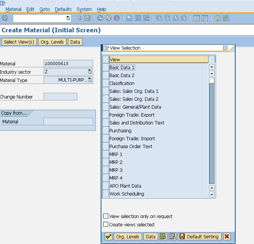
Task: Click the command field collapse triangle icon
Action: point(79,18)
